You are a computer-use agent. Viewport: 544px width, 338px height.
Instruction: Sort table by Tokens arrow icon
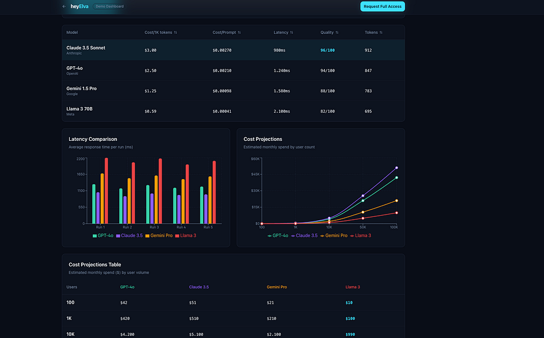pyautogui.click(x=381, y=32)
